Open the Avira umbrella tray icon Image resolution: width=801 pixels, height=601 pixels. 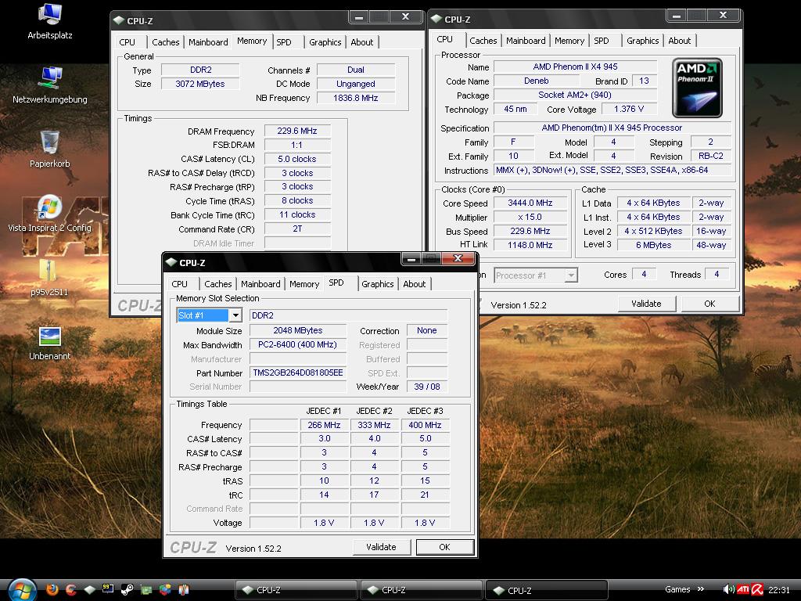(x=758, y=590)
